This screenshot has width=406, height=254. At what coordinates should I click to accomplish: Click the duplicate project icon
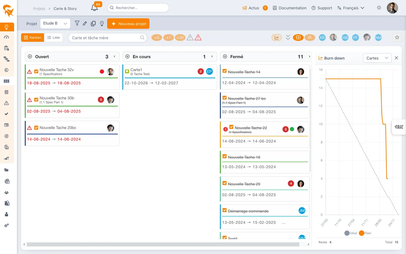point(93,23)
